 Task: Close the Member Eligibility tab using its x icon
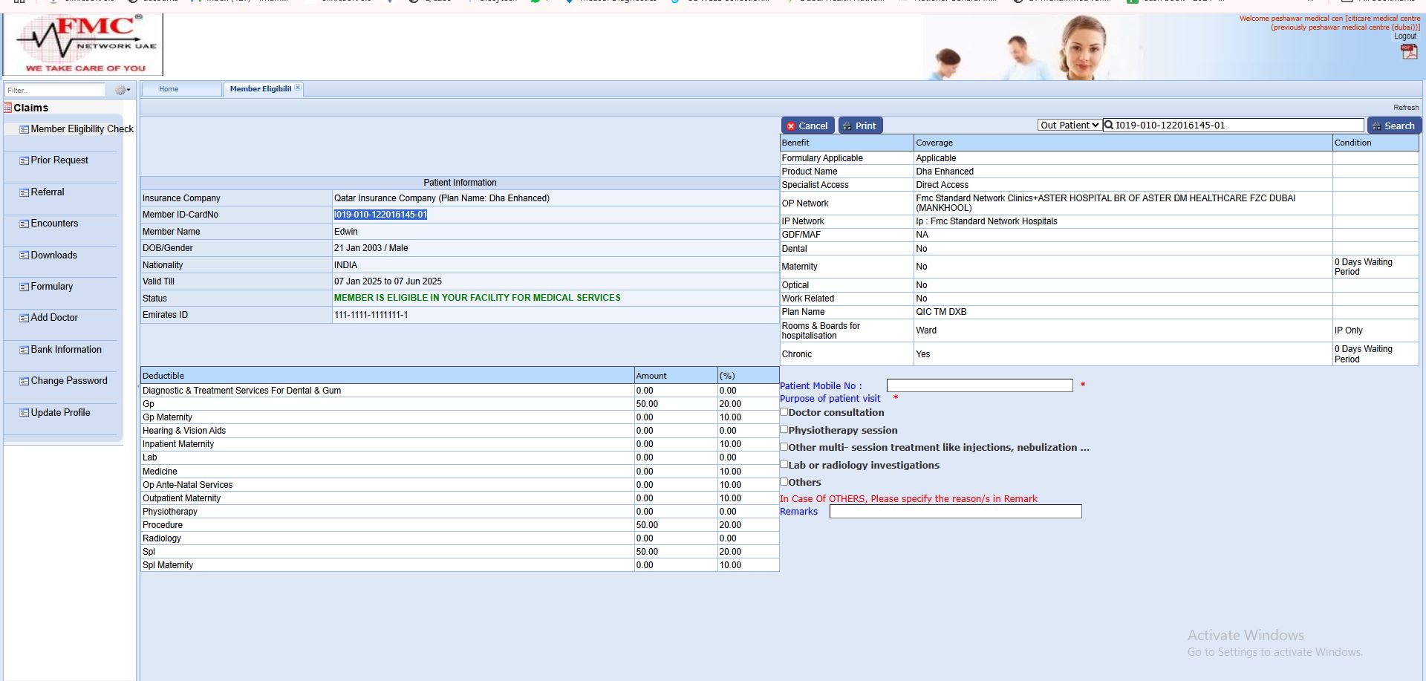pos(298,88)
